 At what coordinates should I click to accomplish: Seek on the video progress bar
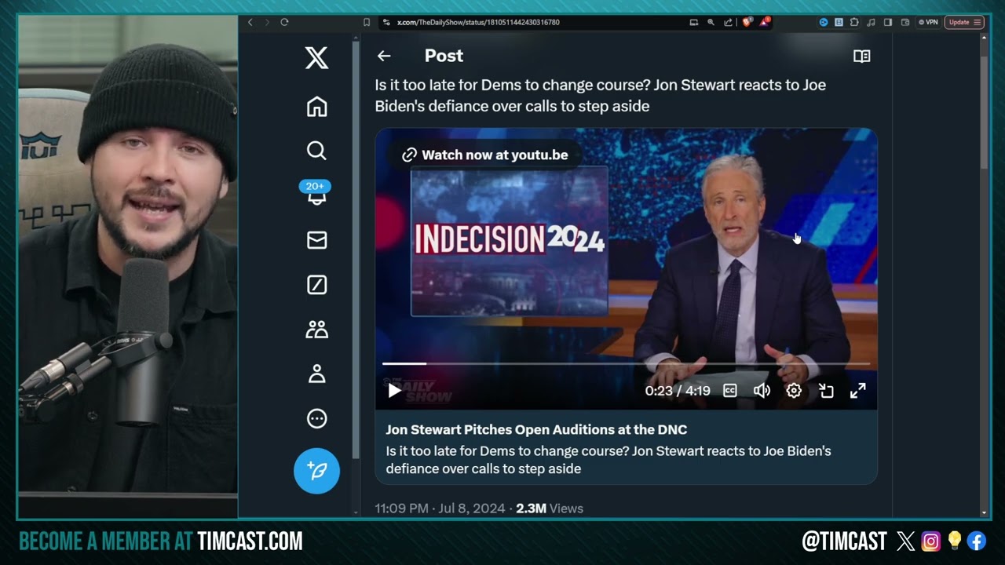(x=626, y=363)
